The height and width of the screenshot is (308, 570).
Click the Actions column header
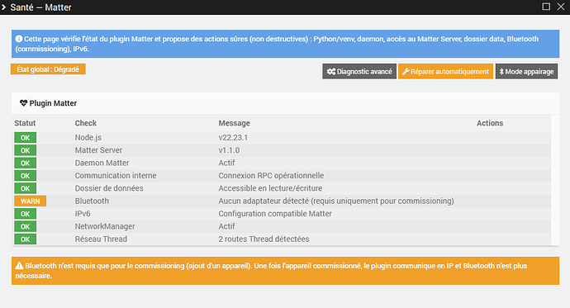(490, 123)
